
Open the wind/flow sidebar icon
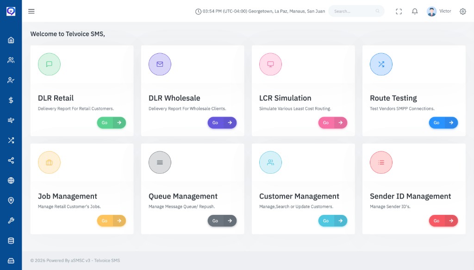tap(11, 120)
